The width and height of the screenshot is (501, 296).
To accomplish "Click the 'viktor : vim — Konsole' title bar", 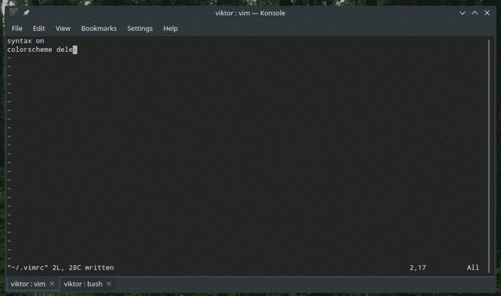I will click(x=250, y=12).
